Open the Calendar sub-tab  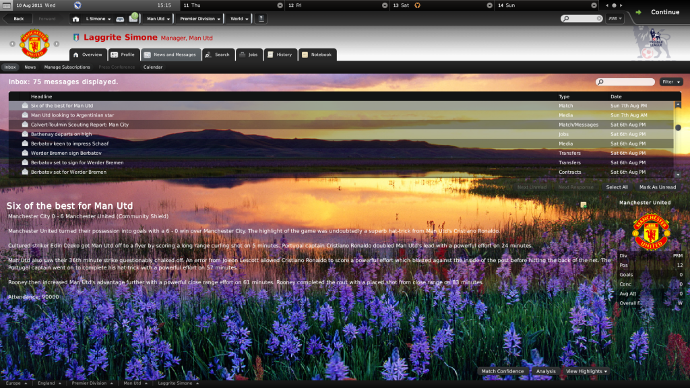[x=153, y=67]
